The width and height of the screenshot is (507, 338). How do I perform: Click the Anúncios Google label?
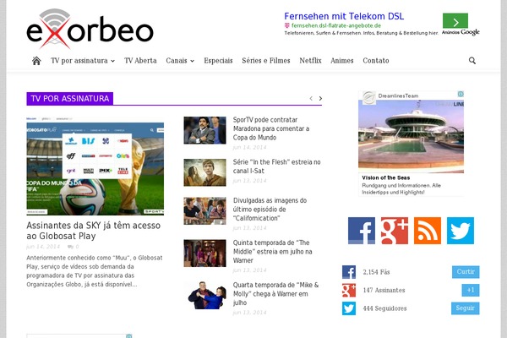tap(461, 32)
